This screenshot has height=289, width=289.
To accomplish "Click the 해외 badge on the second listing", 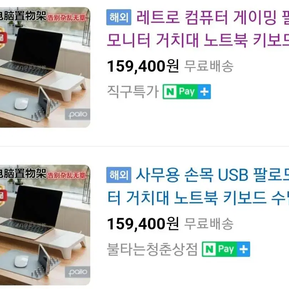I will 119,175.
